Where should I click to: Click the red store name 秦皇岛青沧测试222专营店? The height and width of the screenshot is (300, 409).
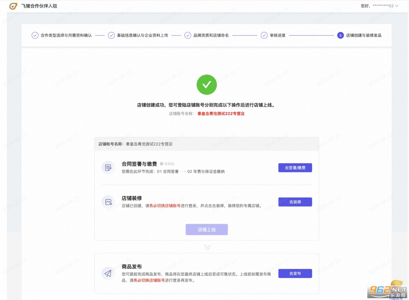coord(221,114)
